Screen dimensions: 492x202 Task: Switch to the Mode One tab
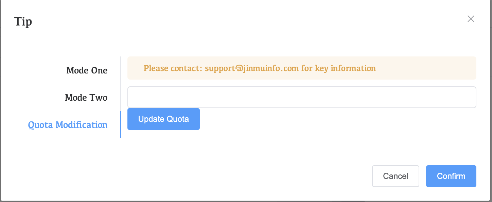[x=87, y=70]
